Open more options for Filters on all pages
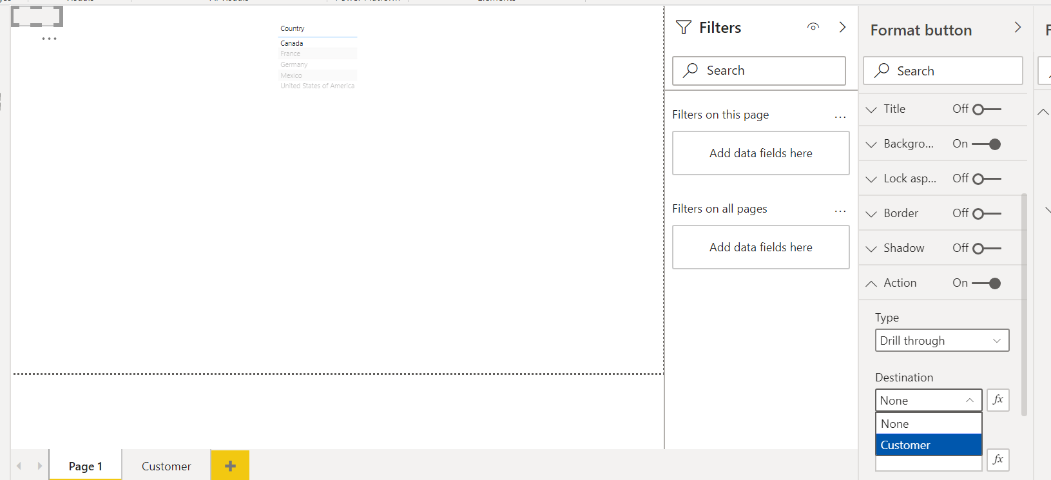1051x480 pixels. tap(840, 211)
